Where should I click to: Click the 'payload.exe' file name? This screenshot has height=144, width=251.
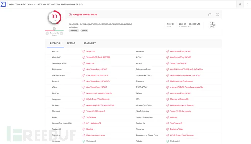(73, 27)
